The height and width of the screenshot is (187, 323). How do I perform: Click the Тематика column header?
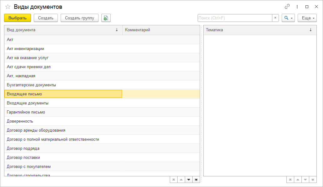pos(256,30)
